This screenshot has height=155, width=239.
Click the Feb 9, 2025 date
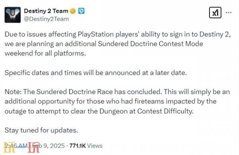pos(49,146)
